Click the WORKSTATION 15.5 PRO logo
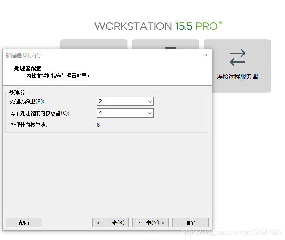Viewport: 285px width, 240px height. pos(159,26)
